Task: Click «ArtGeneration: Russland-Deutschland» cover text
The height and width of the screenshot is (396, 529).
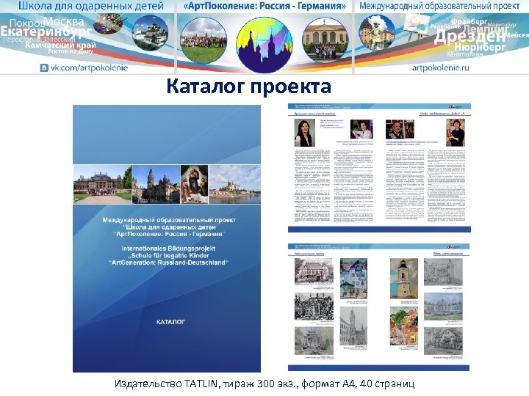Action: coord(168,263)
